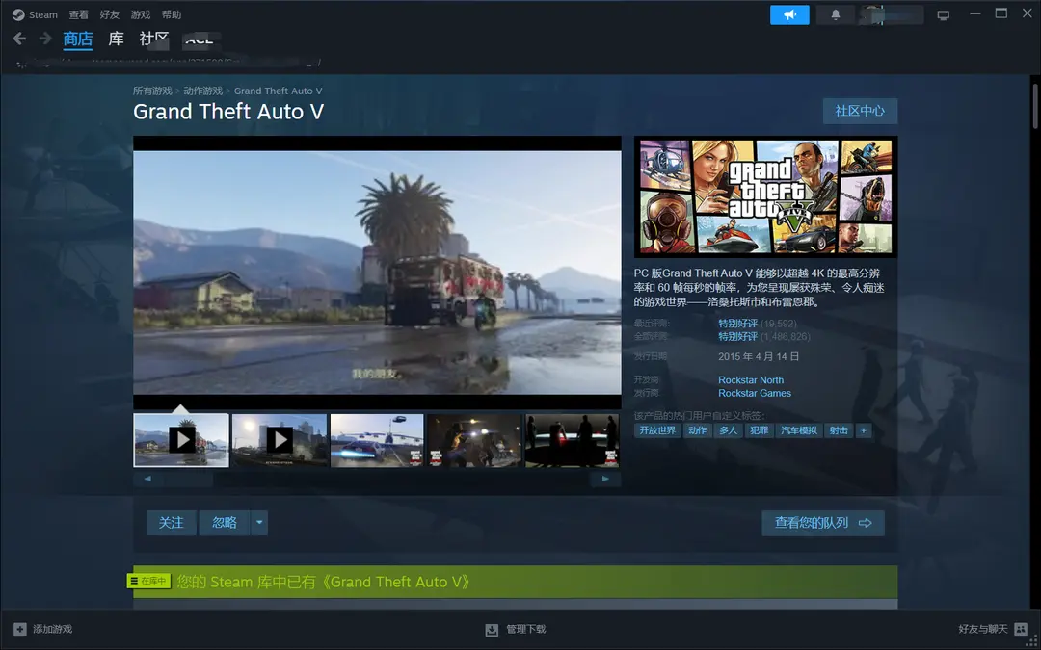
Task: Click the download icon beside 管理下载
Action: pyautogui.click(x=492, y=630)
